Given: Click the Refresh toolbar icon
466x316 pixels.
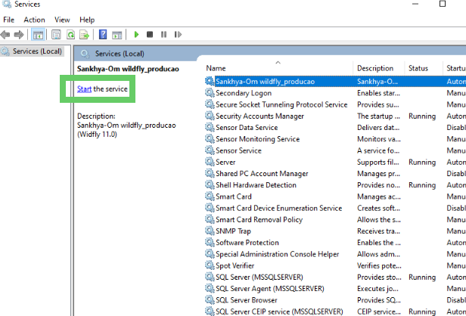Looking at the screenshot, I should [71, 35].
